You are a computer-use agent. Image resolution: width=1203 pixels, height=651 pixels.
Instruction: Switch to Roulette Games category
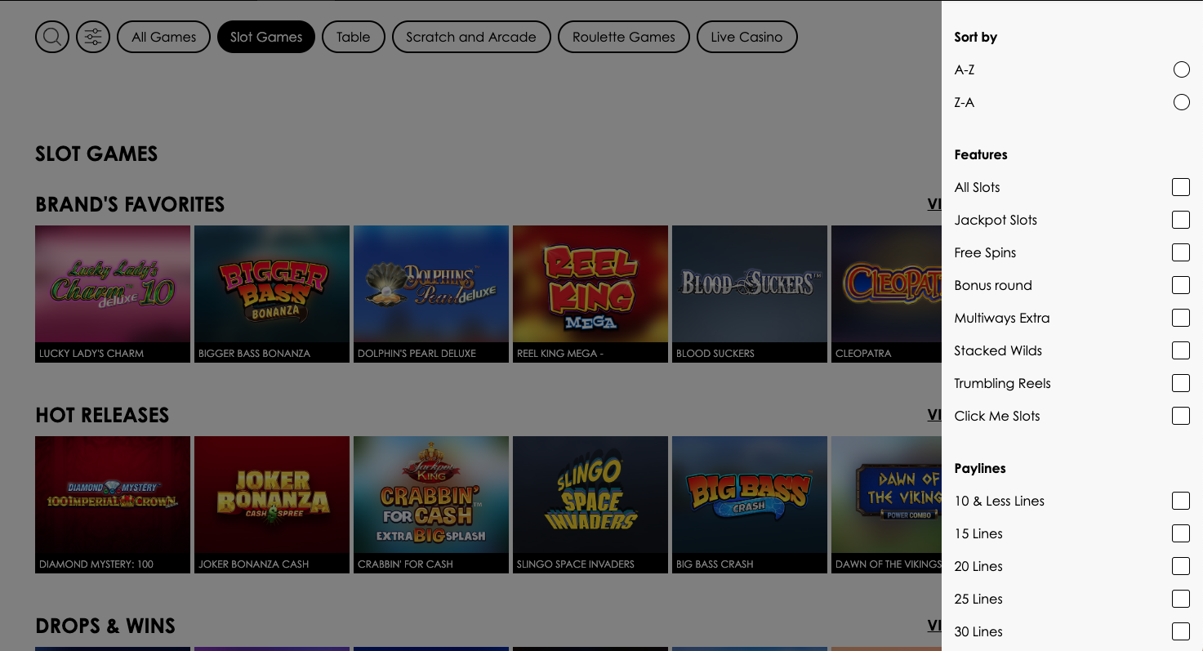click(624, 37)
